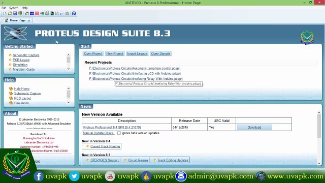Open the Help menu in the menu bar

coord(24,8)
